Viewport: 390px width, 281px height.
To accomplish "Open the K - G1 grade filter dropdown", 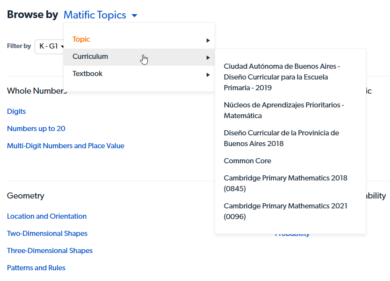I will [50, 46].
